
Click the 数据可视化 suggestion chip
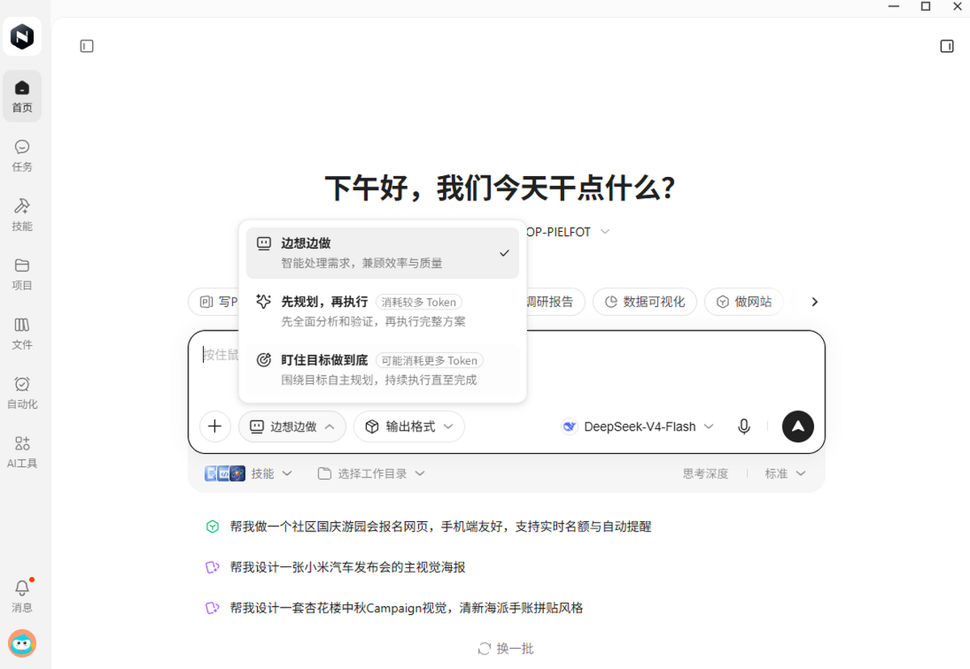tap(644, 301)
